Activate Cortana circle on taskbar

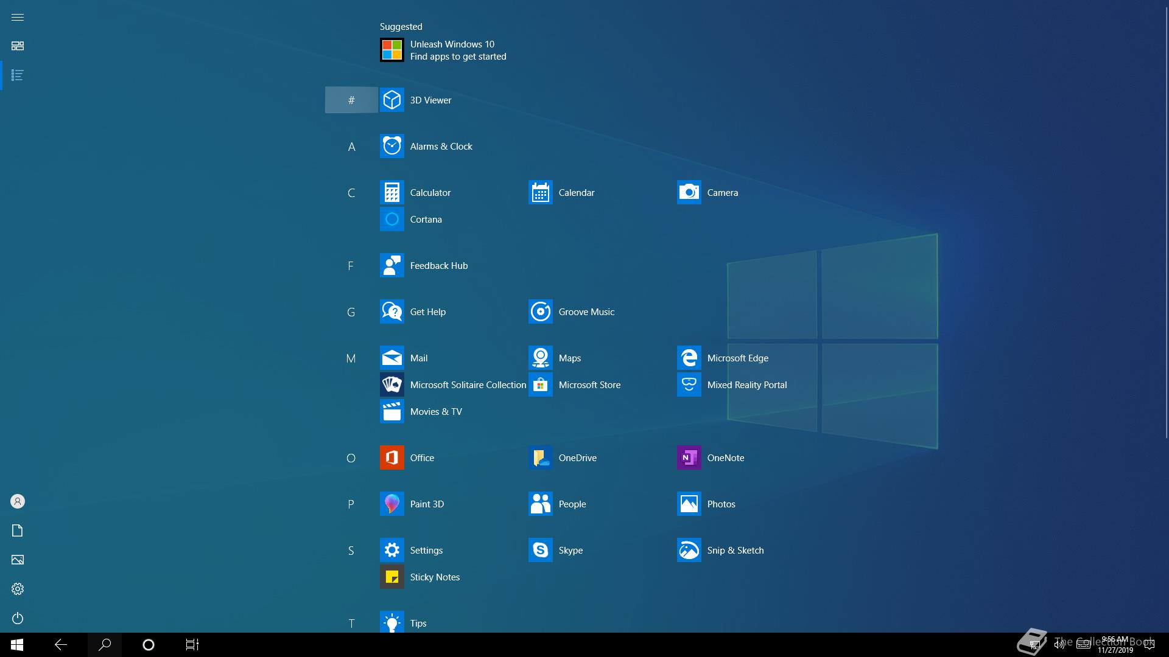pos(149,645)
